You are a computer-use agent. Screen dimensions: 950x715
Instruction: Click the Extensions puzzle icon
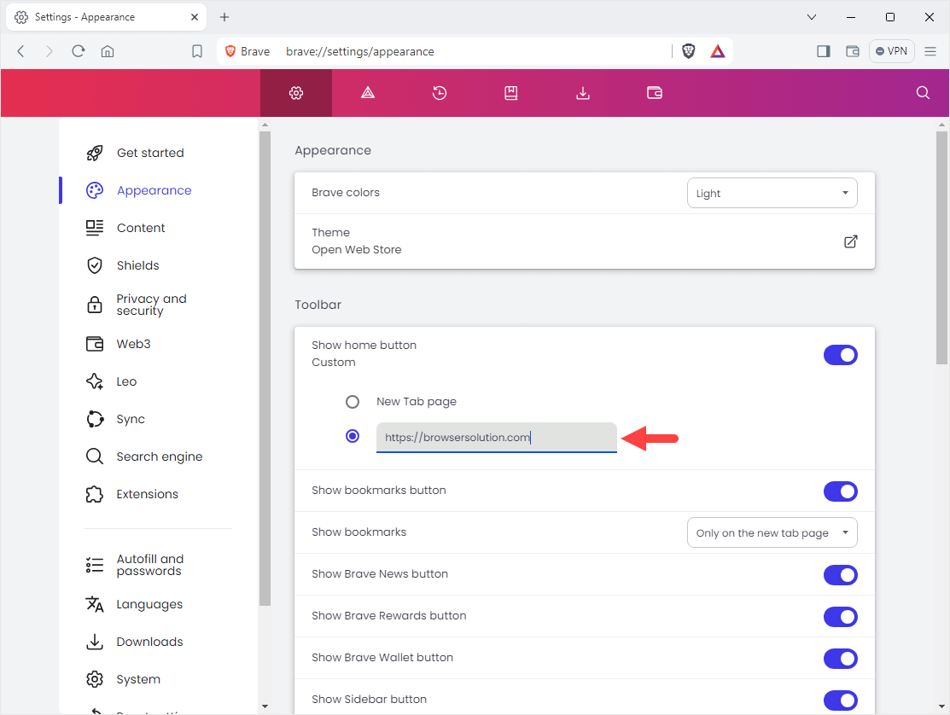95,494
